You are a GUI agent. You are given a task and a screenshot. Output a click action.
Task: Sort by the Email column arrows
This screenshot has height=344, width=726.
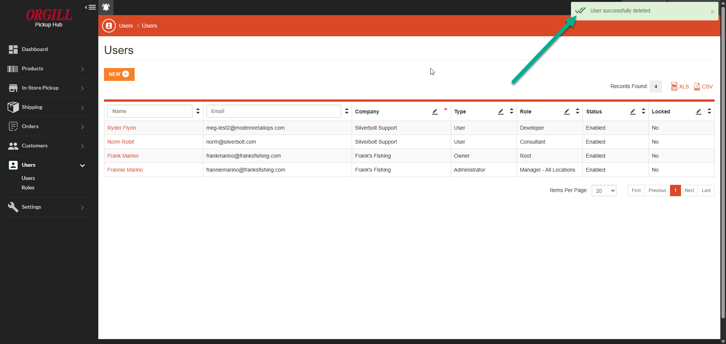[346, 111]
